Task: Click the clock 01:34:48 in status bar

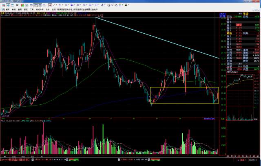Action: pyautogui.click(x=252, y=160)
